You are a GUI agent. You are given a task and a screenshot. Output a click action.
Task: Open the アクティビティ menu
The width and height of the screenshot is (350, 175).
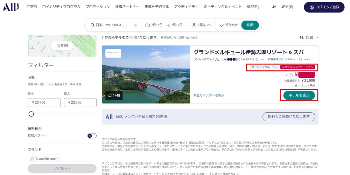coord(186,7)
